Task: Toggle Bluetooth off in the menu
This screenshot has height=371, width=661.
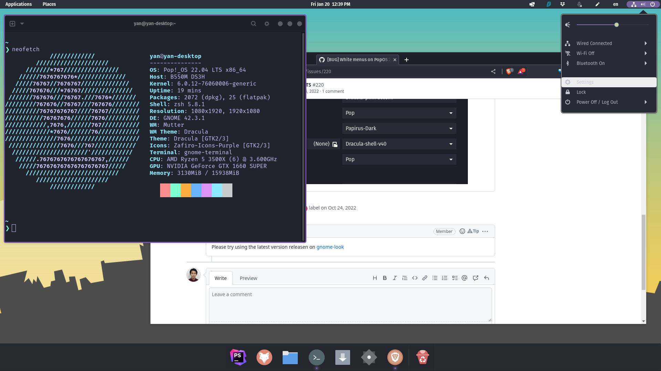Action: coord(608,63)
